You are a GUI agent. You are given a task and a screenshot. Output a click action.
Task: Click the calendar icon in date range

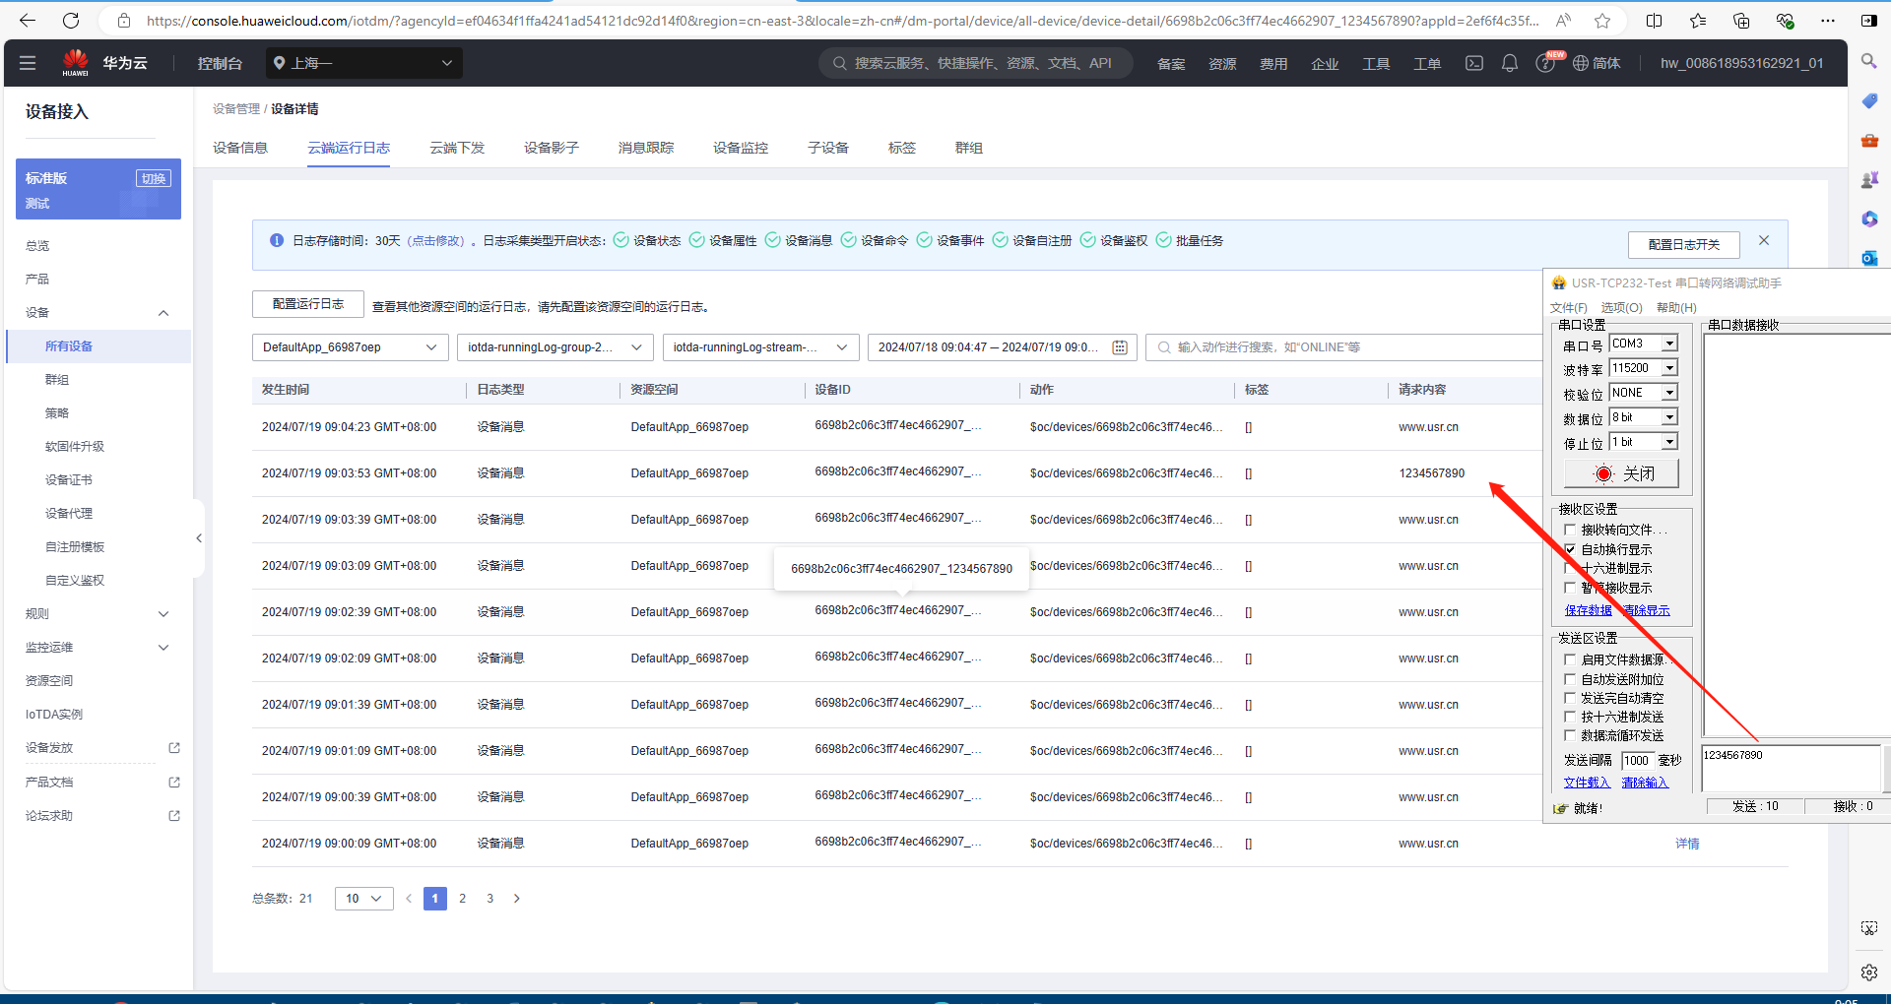click(x=1120, y=347)
